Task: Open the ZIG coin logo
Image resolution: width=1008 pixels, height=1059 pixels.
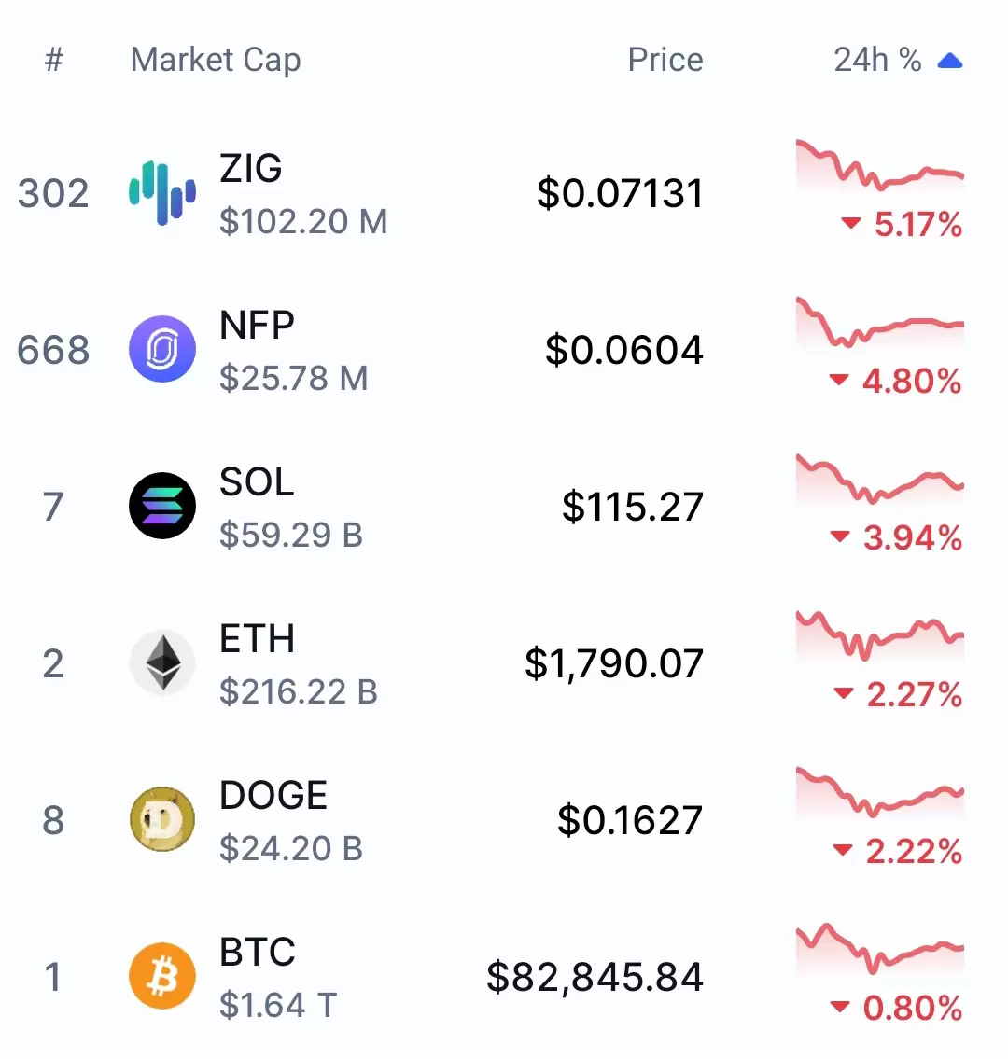Action: [162, 192]
